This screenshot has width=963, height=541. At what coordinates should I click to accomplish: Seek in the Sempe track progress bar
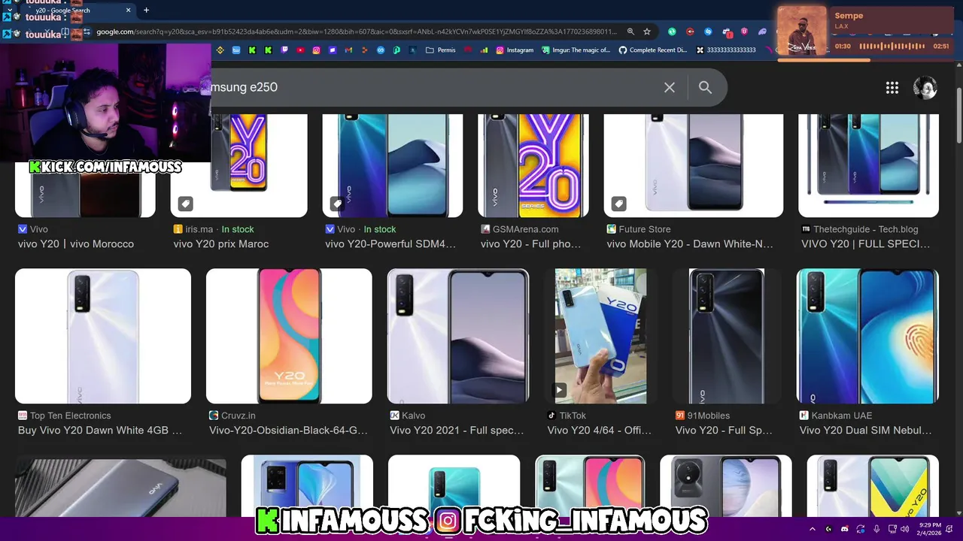(864, 60)
